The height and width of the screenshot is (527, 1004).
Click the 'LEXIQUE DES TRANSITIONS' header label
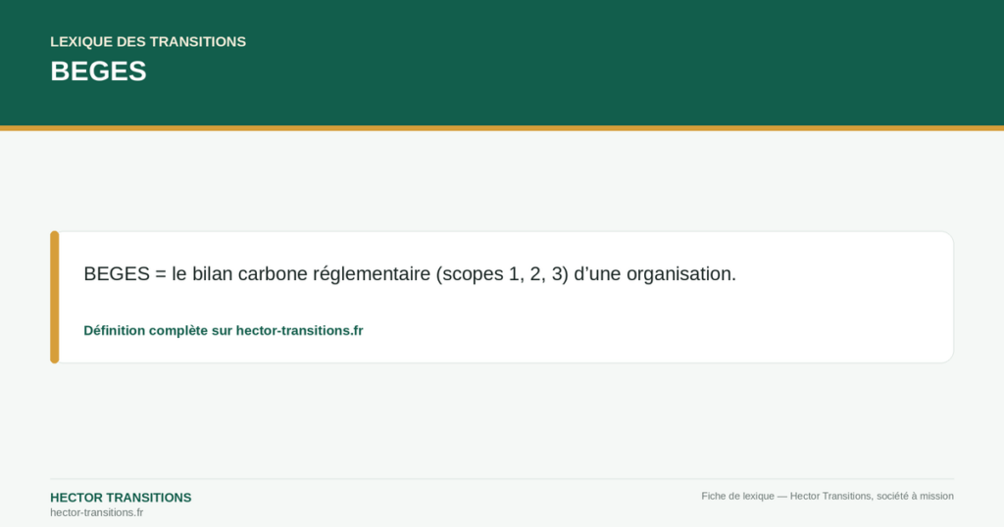tap(148, 41)
